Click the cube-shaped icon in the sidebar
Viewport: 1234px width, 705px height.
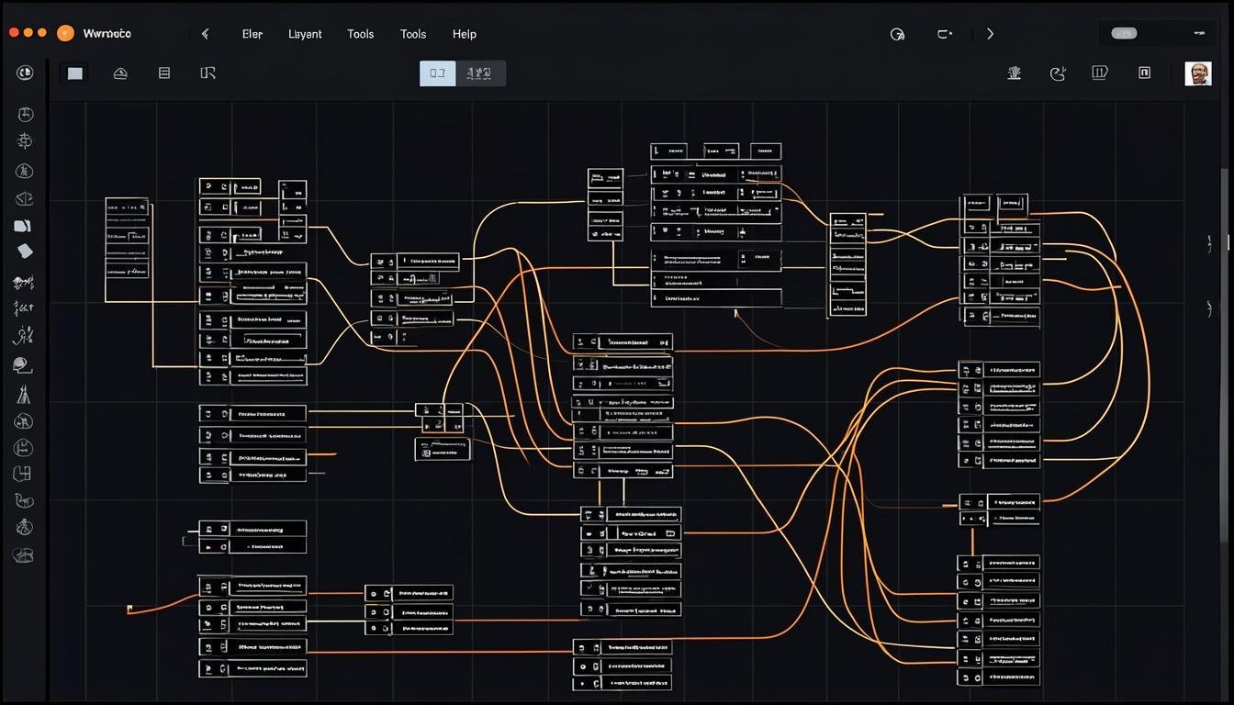(25, 198)
